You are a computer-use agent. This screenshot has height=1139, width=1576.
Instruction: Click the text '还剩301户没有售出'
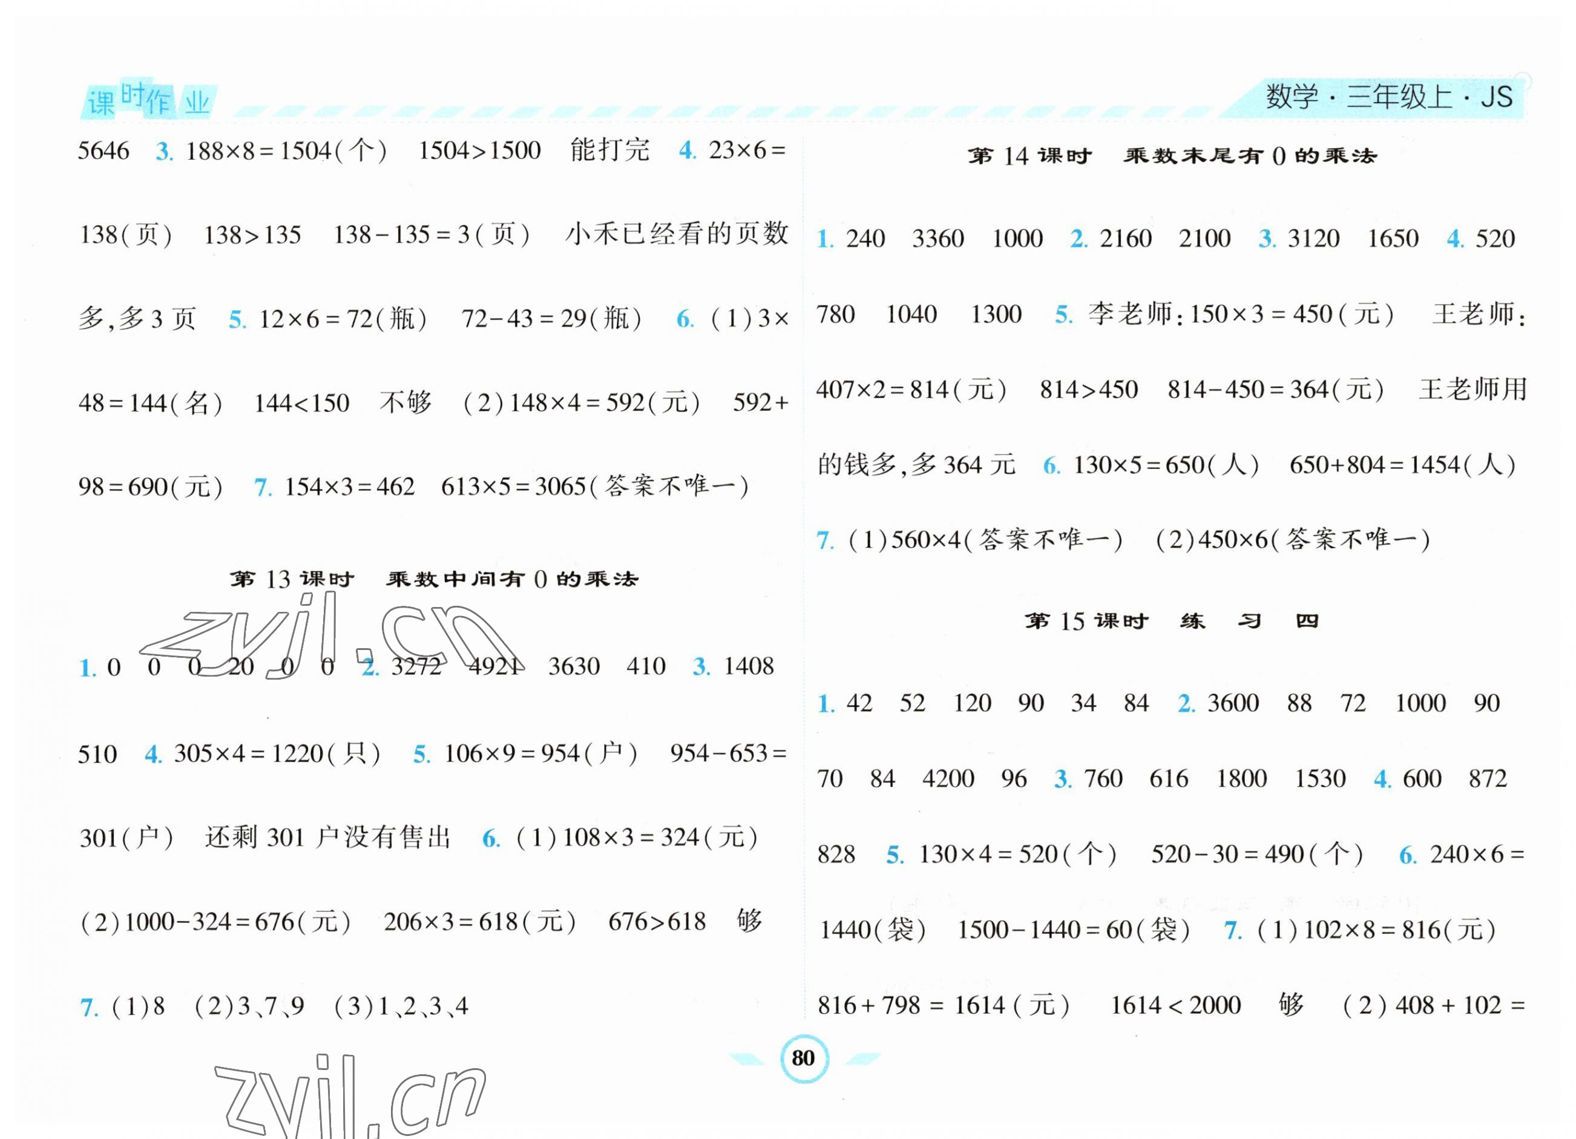pyautogui.click(x=328, y=838)
